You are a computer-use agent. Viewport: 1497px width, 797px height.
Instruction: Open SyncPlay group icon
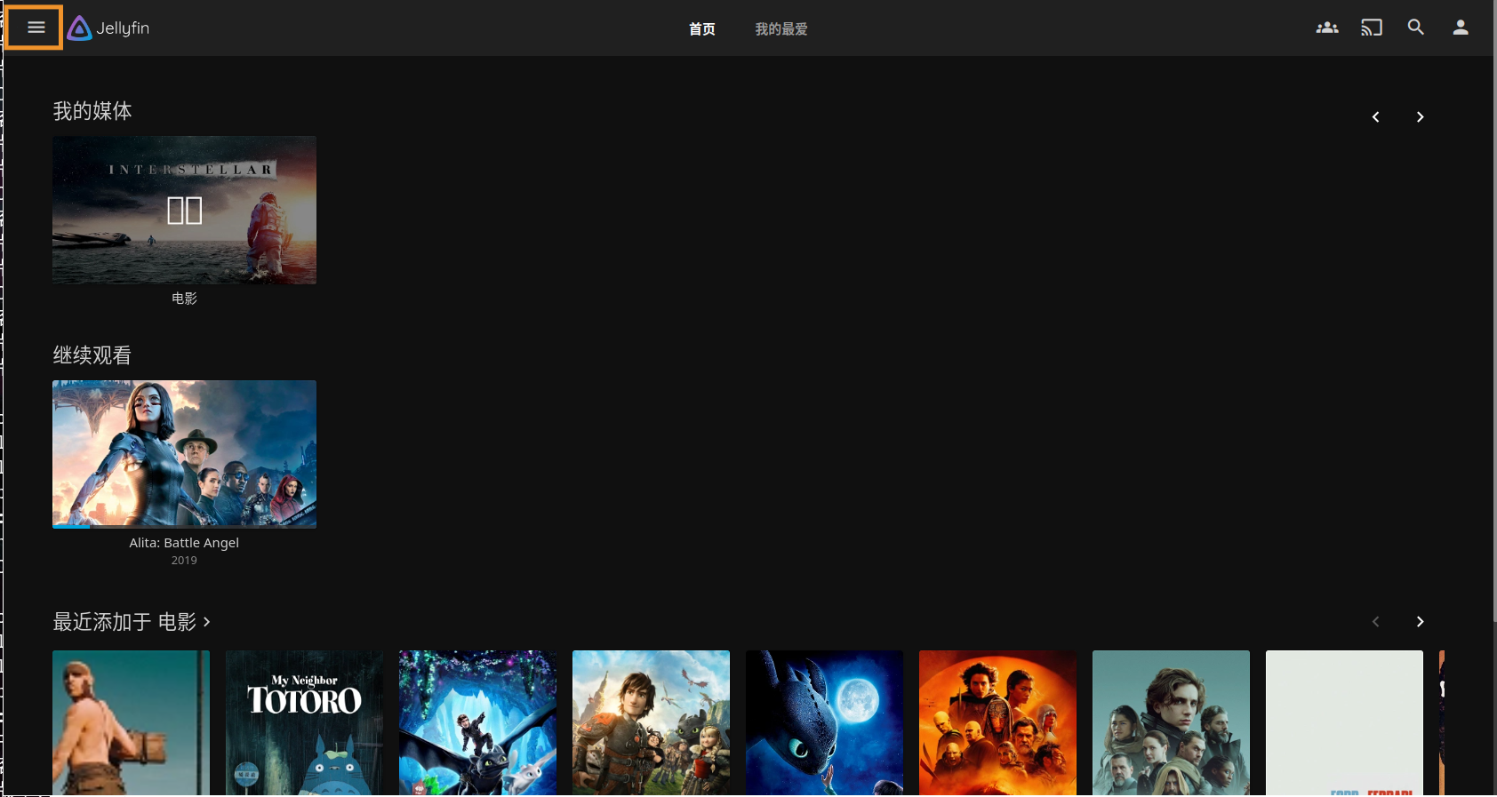point(1327,28)
